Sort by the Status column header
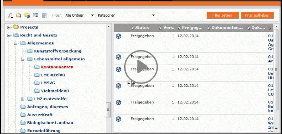 [140, 28]
